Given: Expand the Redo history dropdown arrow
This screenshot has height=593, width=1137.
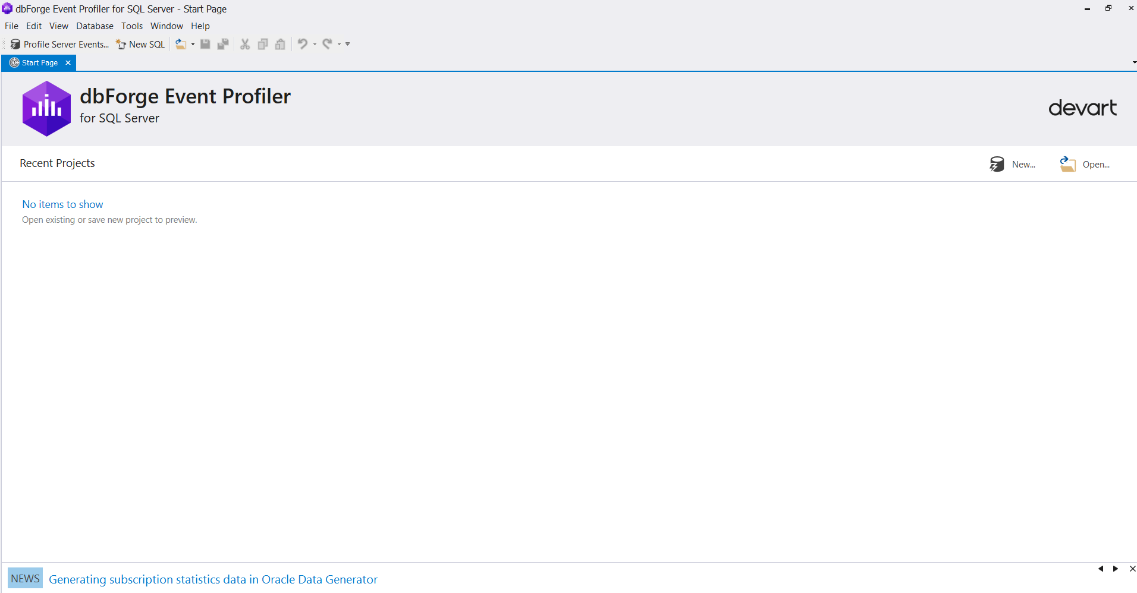Looking at the screenshot, I should [339, 45].
